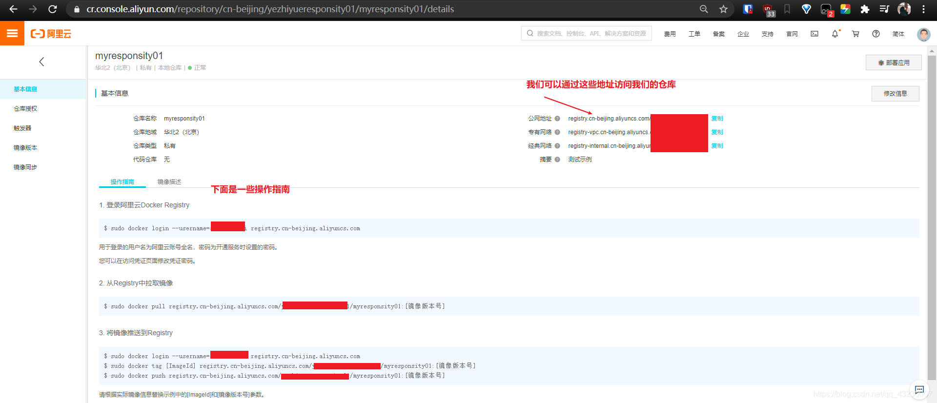Screen dimensions: 937x403
Task: Click the 修改信息 button
Action: pos(895,94)
